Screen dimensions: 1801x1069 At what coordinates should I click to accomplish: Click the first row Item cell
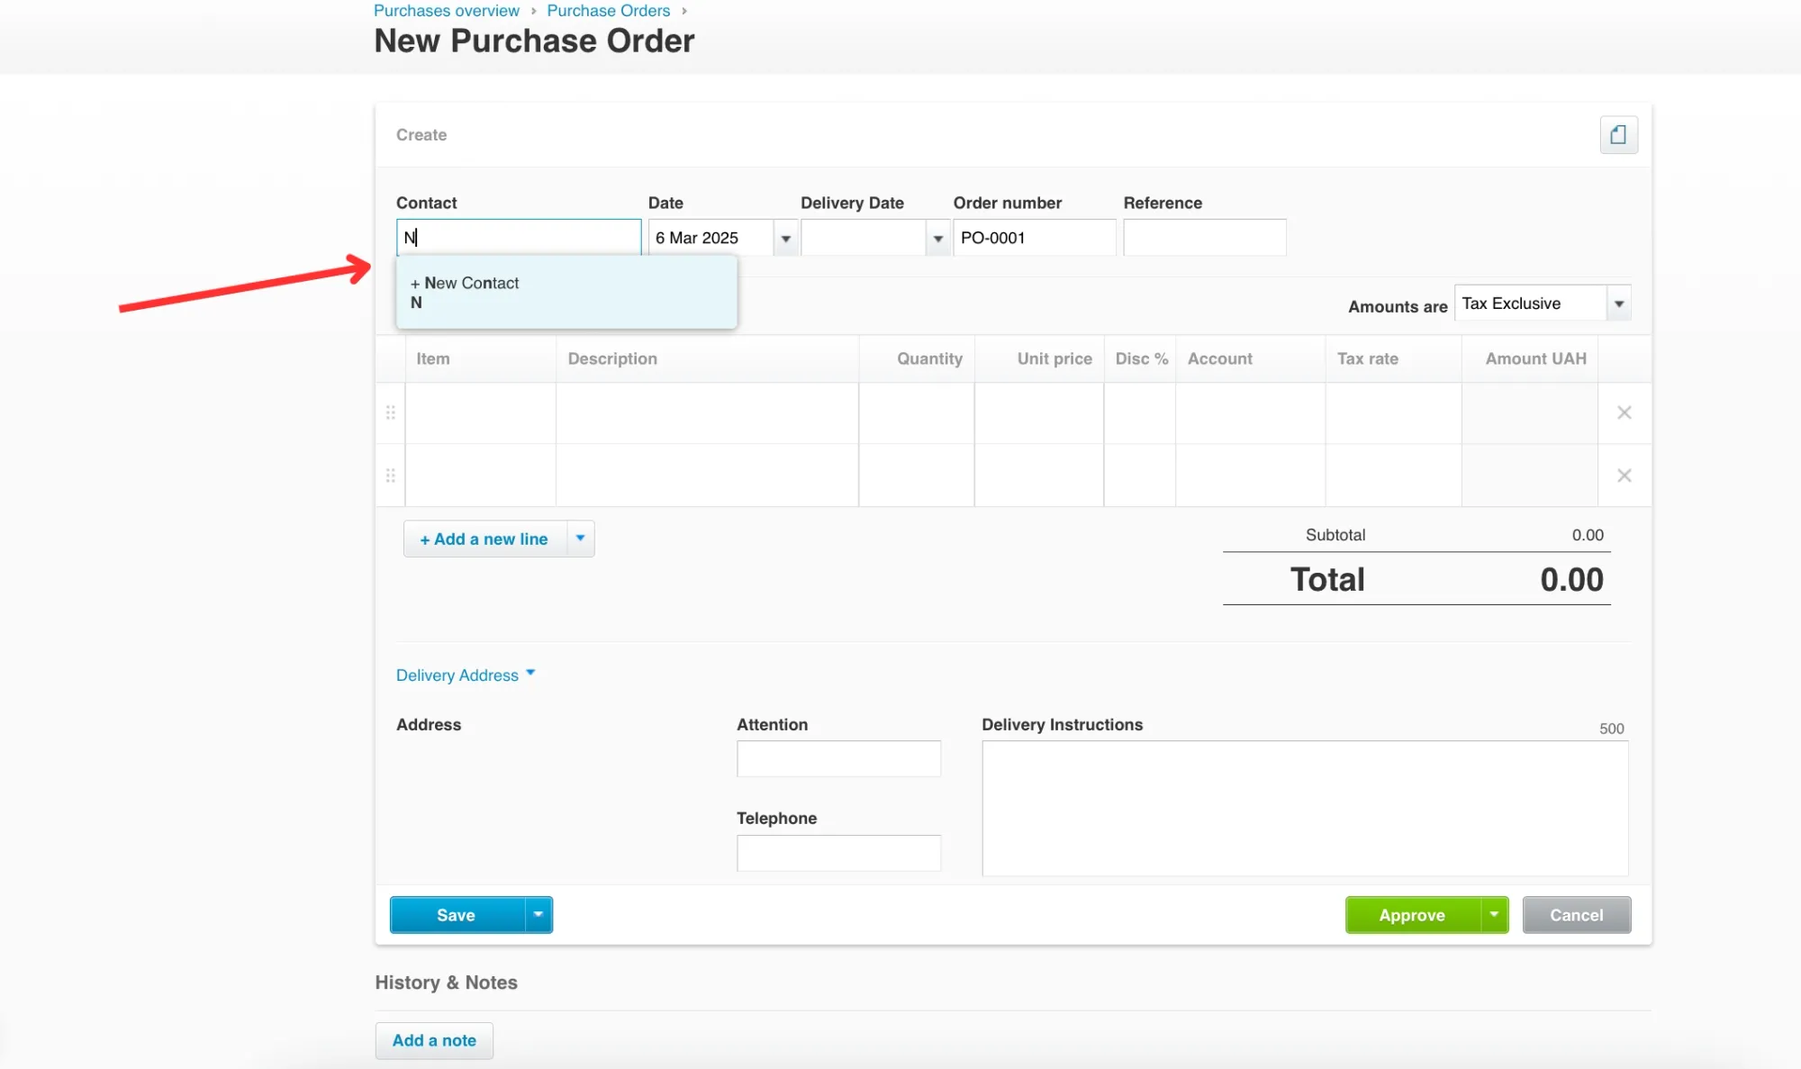coord(481,413)
